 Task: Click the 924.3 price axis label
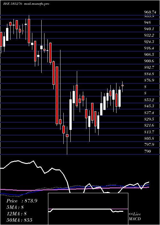(149, 42)
